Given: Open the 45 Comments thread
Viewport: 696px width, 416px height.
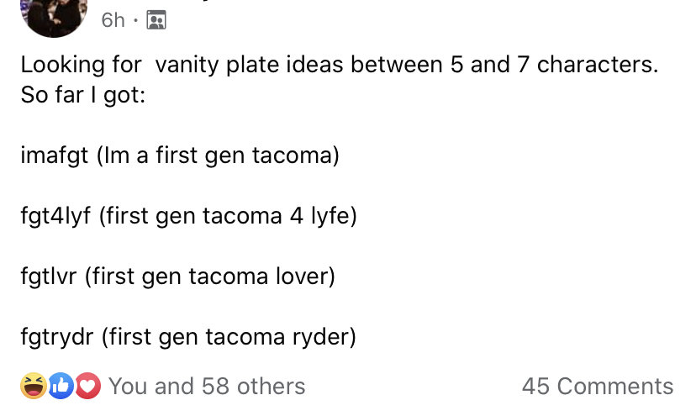Looking at the screenshot, I should 598,386.
